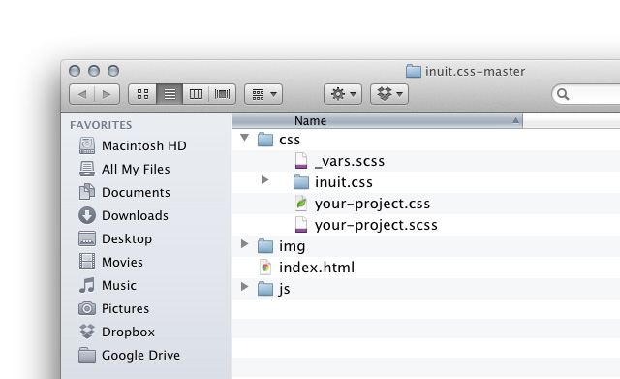Open Music in the sidebar
This screenshot has width=620, height=379.
pyautogui.click(x=108, y=285)
